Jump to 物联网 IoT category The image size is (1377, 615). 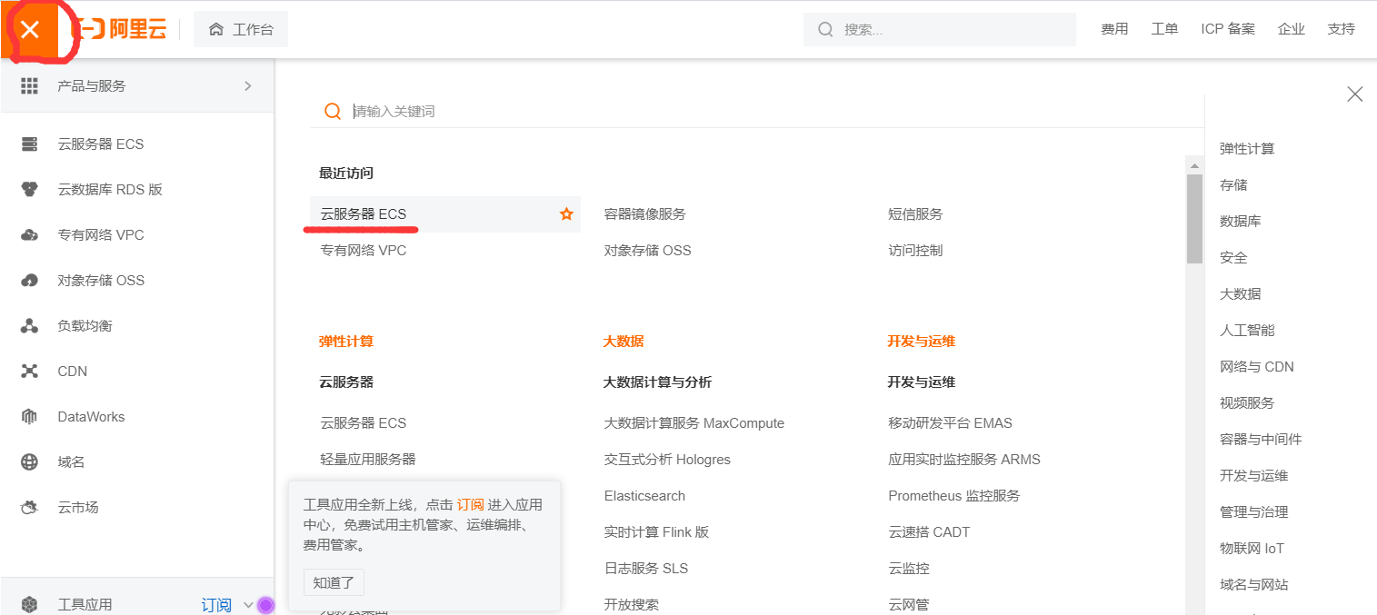[x=1252, y=549]
